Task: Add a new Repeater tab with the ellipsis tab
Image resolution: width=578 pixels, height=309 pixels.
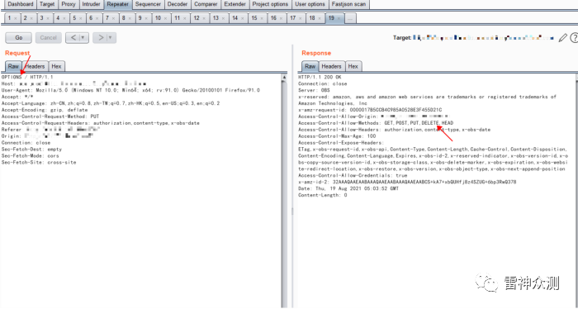Action: point(350,18)
